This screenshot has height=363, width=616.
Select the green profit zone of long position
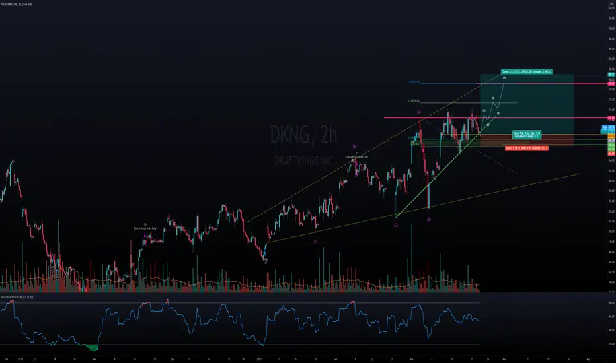pos(526,104)
